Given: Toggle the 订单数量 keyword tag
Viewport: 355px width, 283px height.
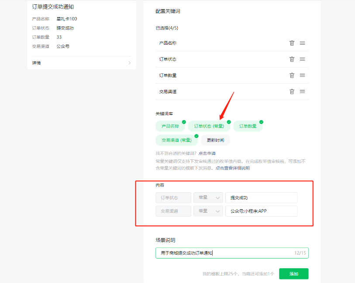Looking at the screenshot, I should click(x=248, y=126).
